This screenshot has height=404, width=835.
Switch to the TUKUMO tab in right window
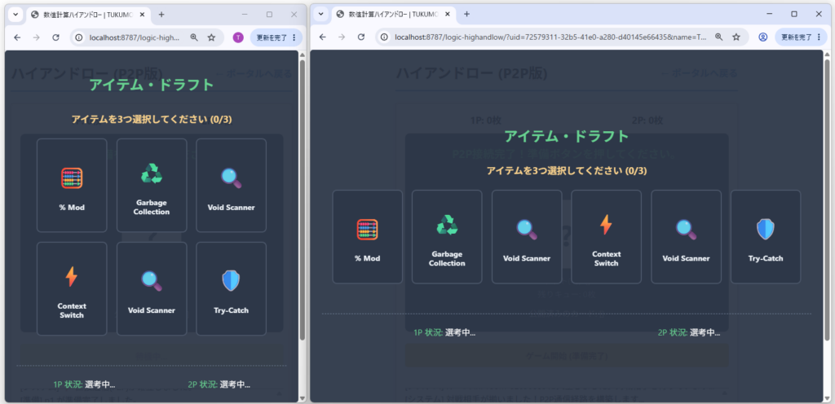click(394, 15)
